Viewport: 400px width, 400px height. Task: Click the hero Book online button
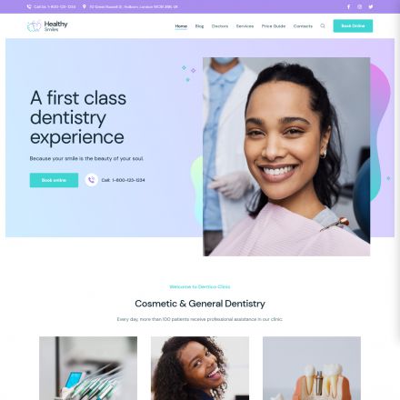54,180
